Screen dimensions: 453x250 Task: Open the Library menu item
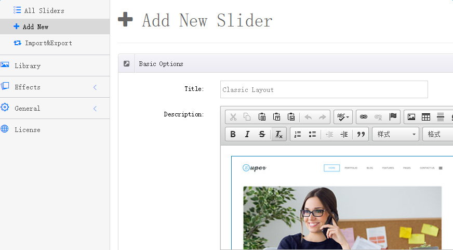pyautogui.click(x=55, y=65)
